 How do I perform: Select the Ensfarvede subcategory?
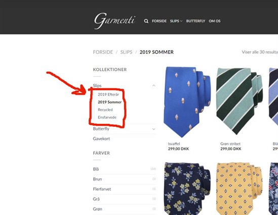click(x=107, y=117)
